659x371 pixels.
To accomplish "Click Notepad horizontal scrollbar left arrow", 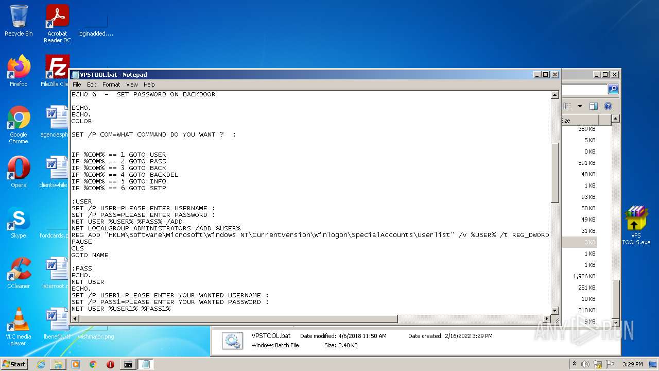I will (75, 319).
